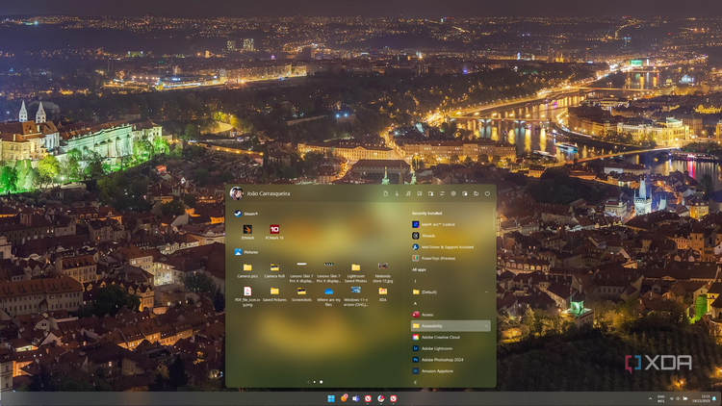Open Nintendo store 12.jpg thumbnail
This screenshot has height=406, width=722.
click(382, 272)
